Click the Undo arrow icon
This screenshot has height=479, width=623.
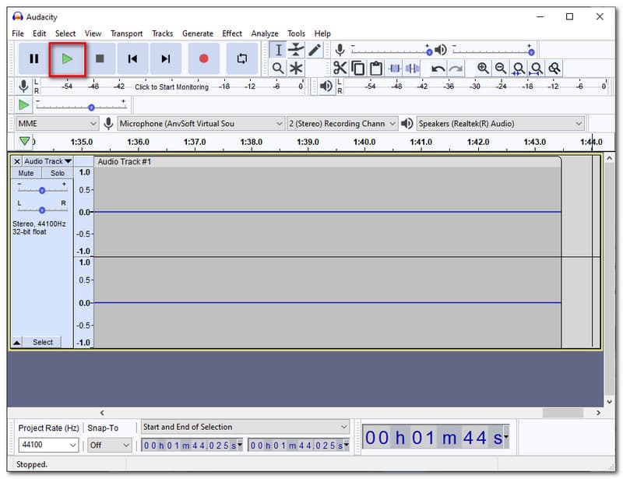tap(438, 69)
